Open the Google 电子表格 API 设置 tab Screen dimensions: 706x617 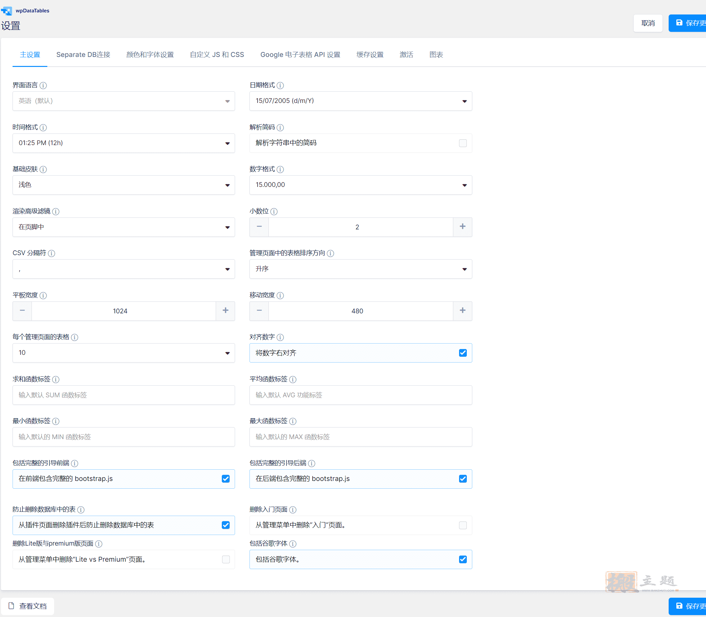[300, 55]
